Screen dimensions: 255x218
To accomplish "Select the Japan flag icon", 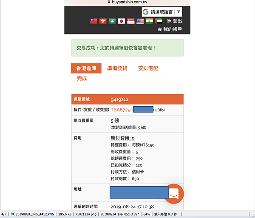I will pos(122,21).
